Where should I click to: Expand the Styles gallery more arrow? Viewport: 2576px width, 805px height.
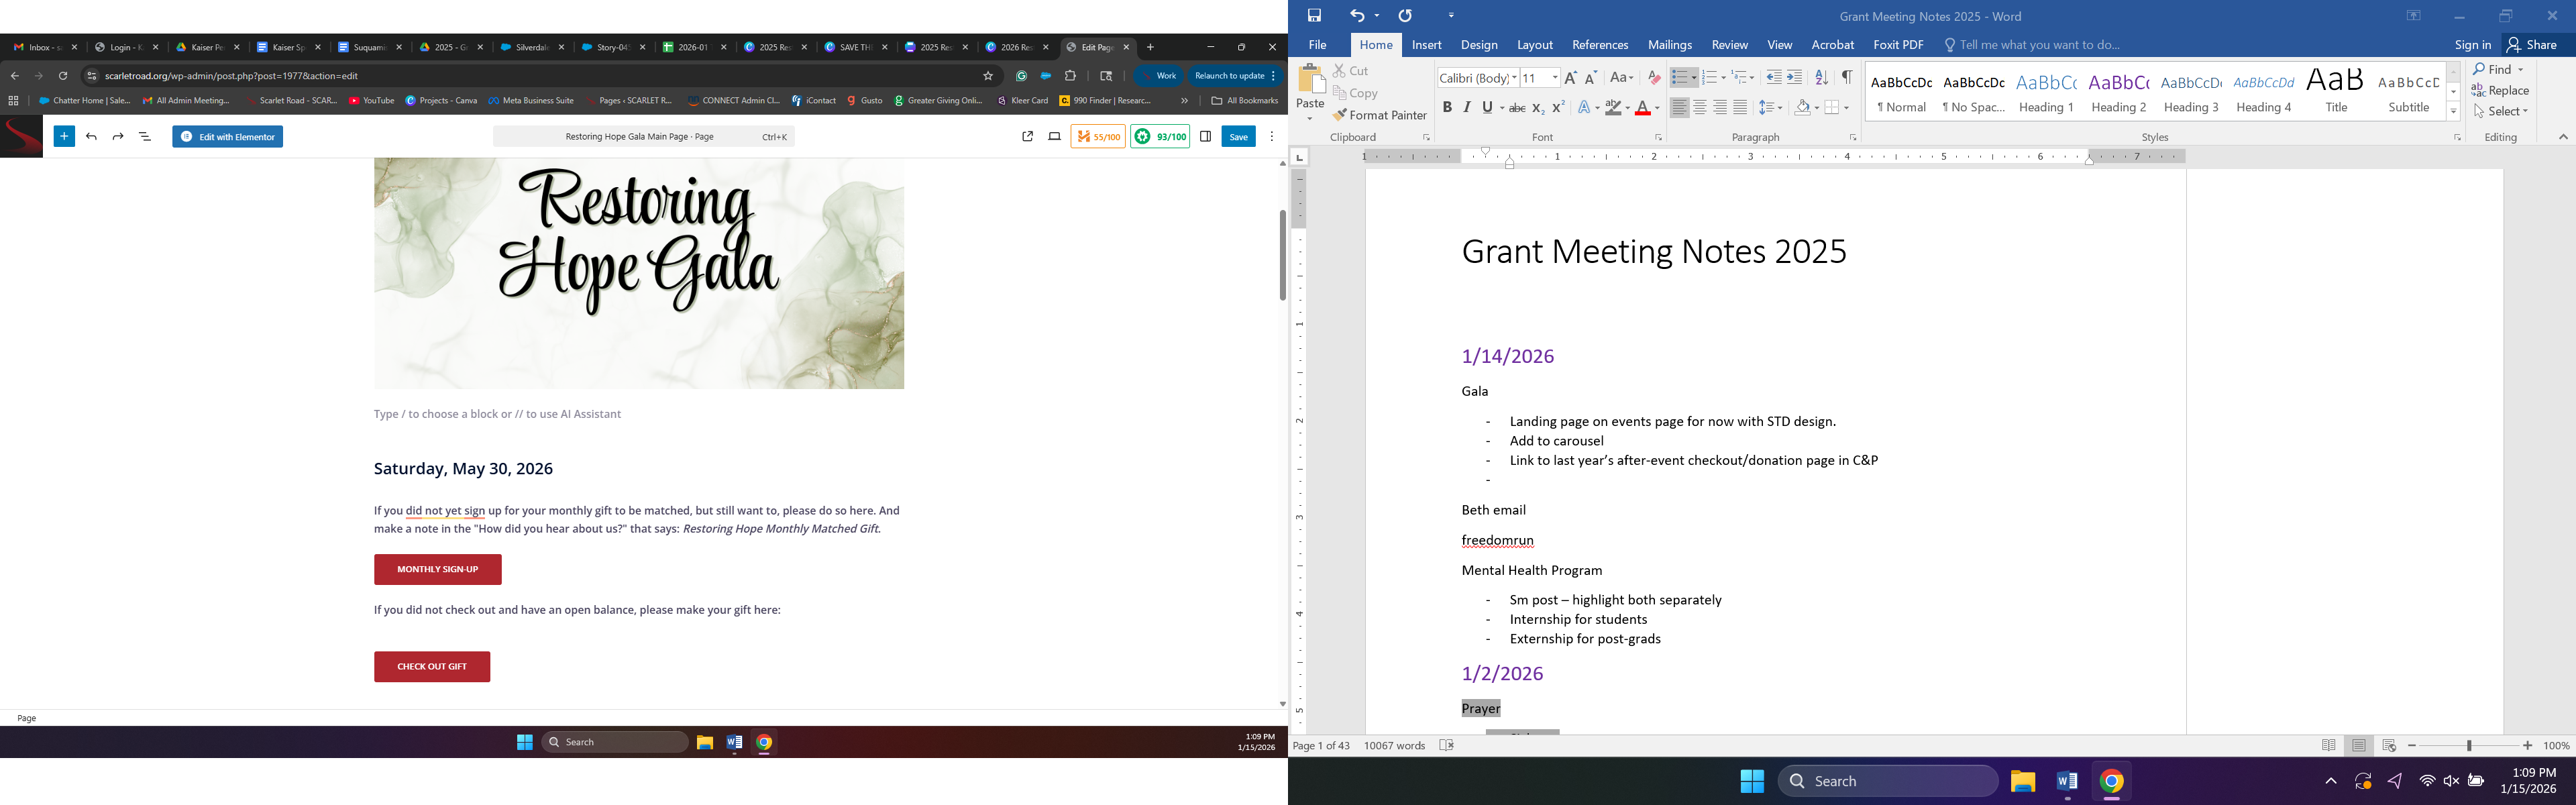(x=2453, y=111)
